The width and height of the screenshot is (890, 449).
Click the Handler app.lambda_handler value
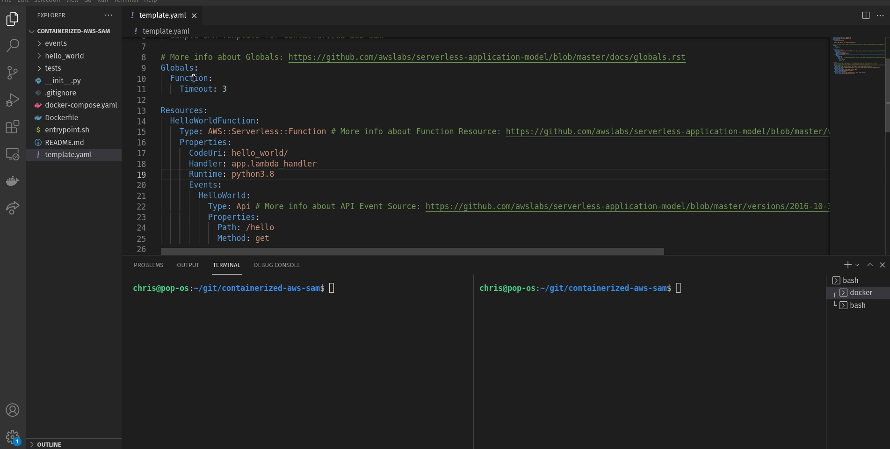(x=274, y=164)
